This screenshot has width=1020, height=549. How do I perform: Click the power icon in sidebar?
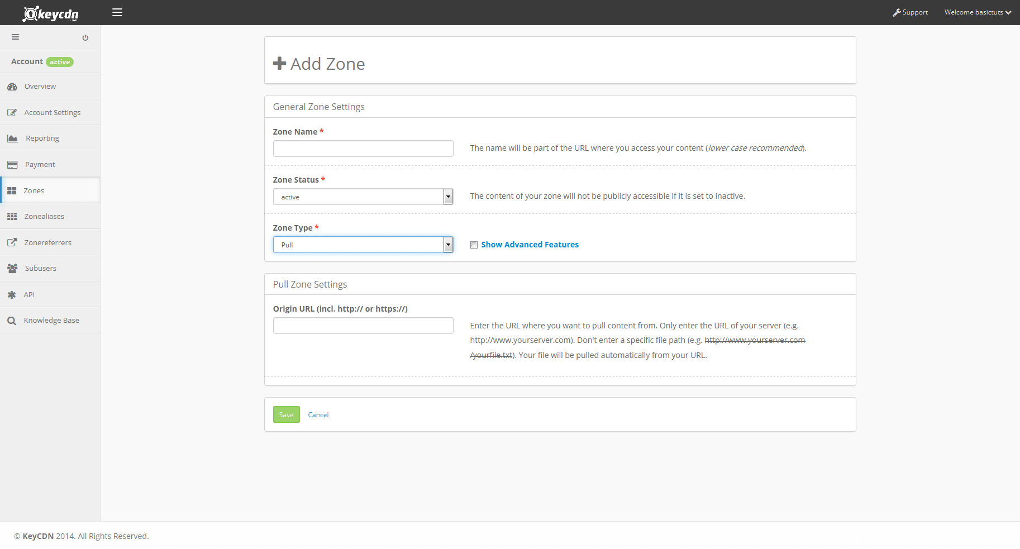(x=85, y=38)
